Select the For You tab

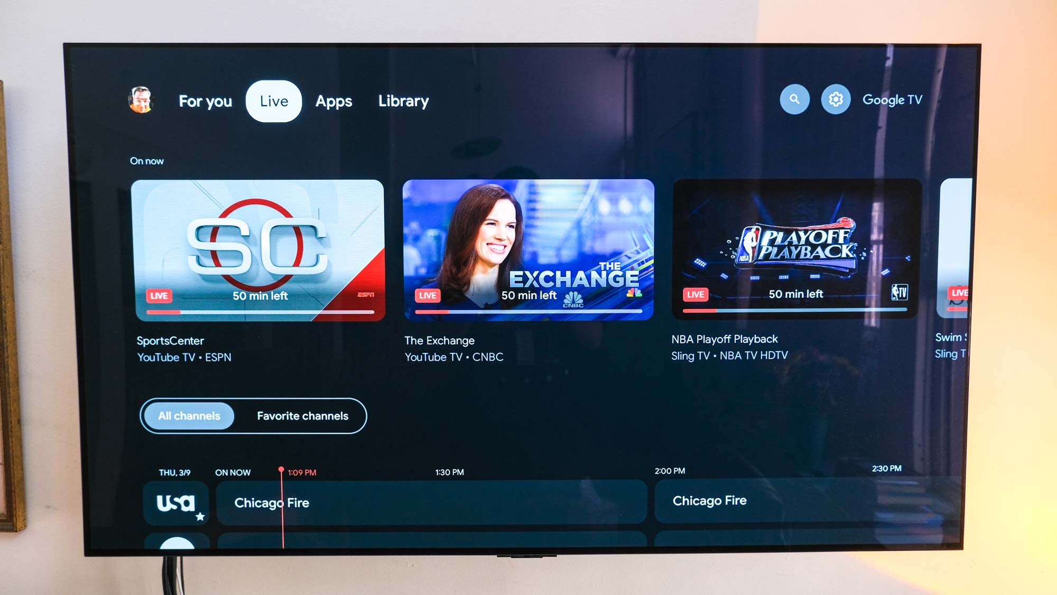(207, 100)
